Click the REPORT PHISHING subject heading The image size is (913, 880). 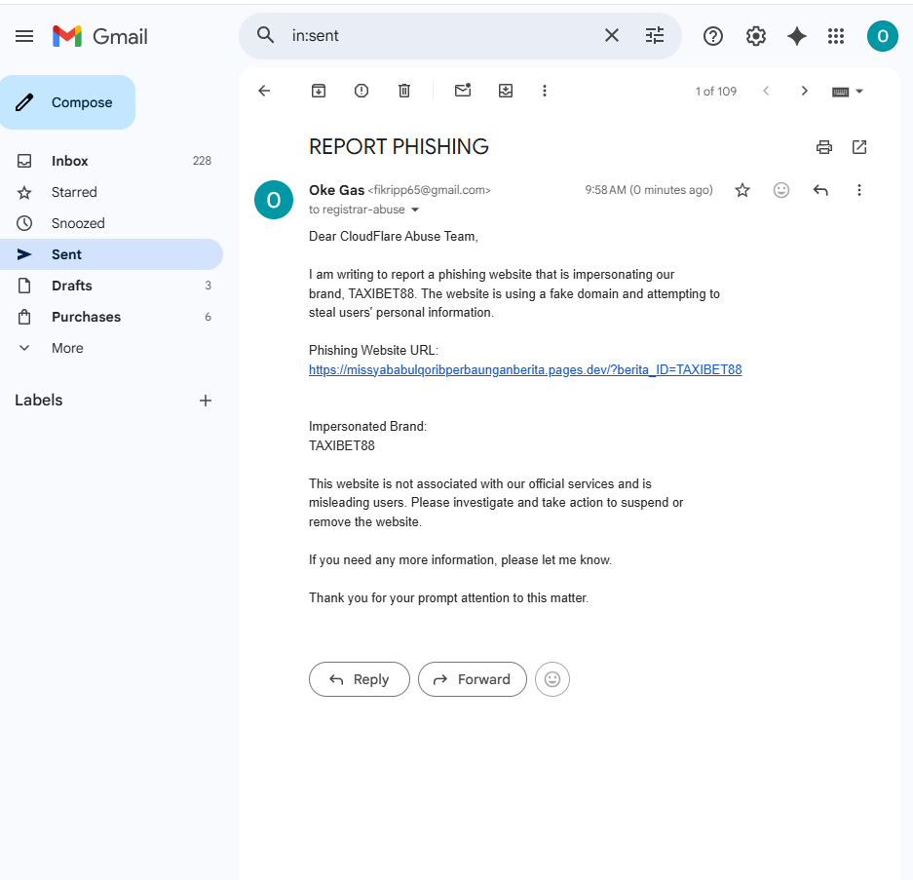click(399, 147)
